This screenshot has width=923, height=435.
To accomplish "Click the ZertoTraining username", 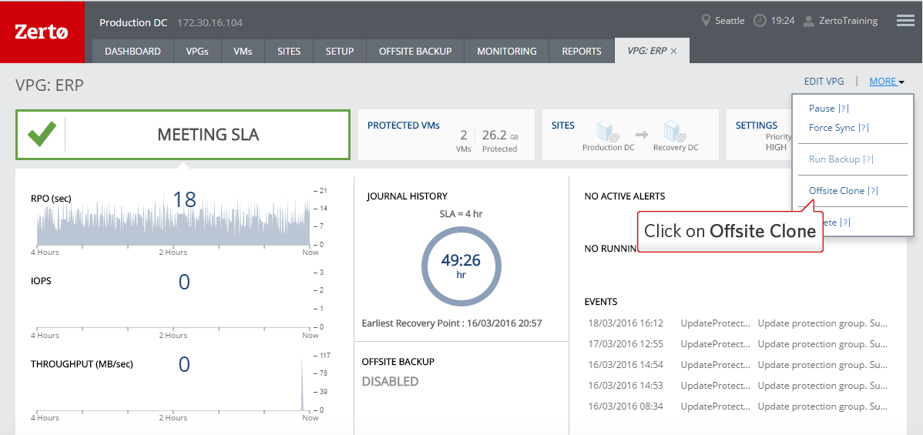I will [x=848, y=21].
